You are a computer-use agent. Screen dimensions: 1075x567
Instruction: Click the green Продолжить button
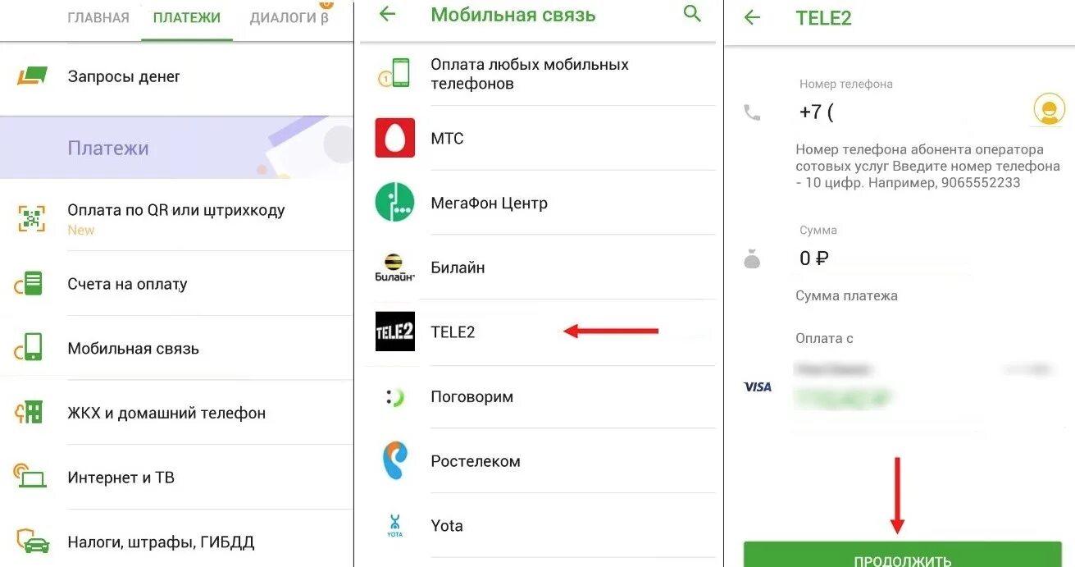[x=902, y=555]
